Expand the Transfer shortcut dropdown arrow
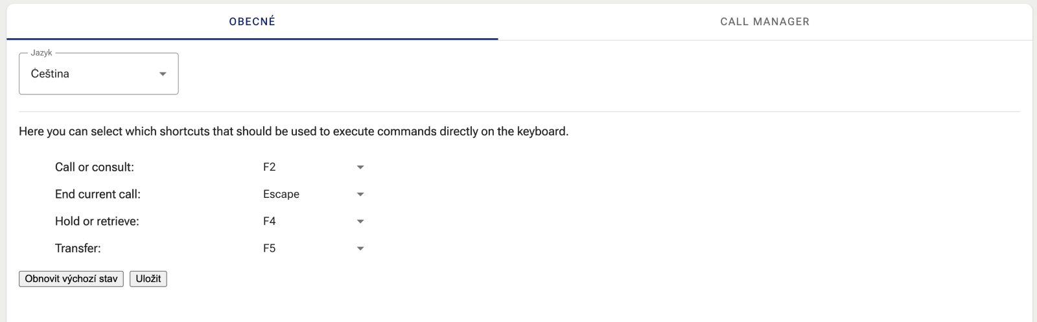1037x322 pixels. (360, 249)
